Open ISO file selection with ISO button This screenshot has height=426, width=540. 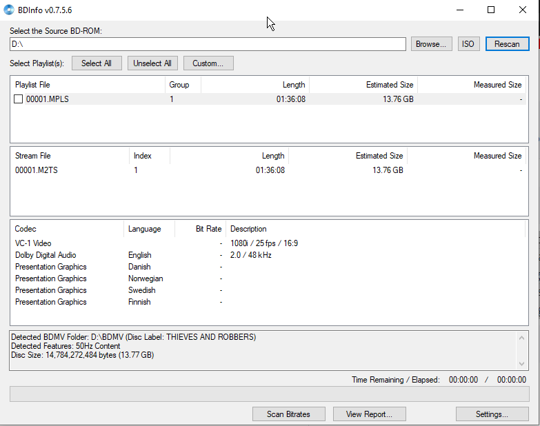[x=468, y=44]
